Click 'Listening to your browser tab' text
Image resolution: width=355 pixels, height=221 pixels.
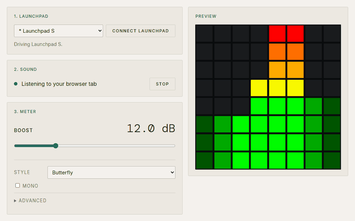click(59, 84)
